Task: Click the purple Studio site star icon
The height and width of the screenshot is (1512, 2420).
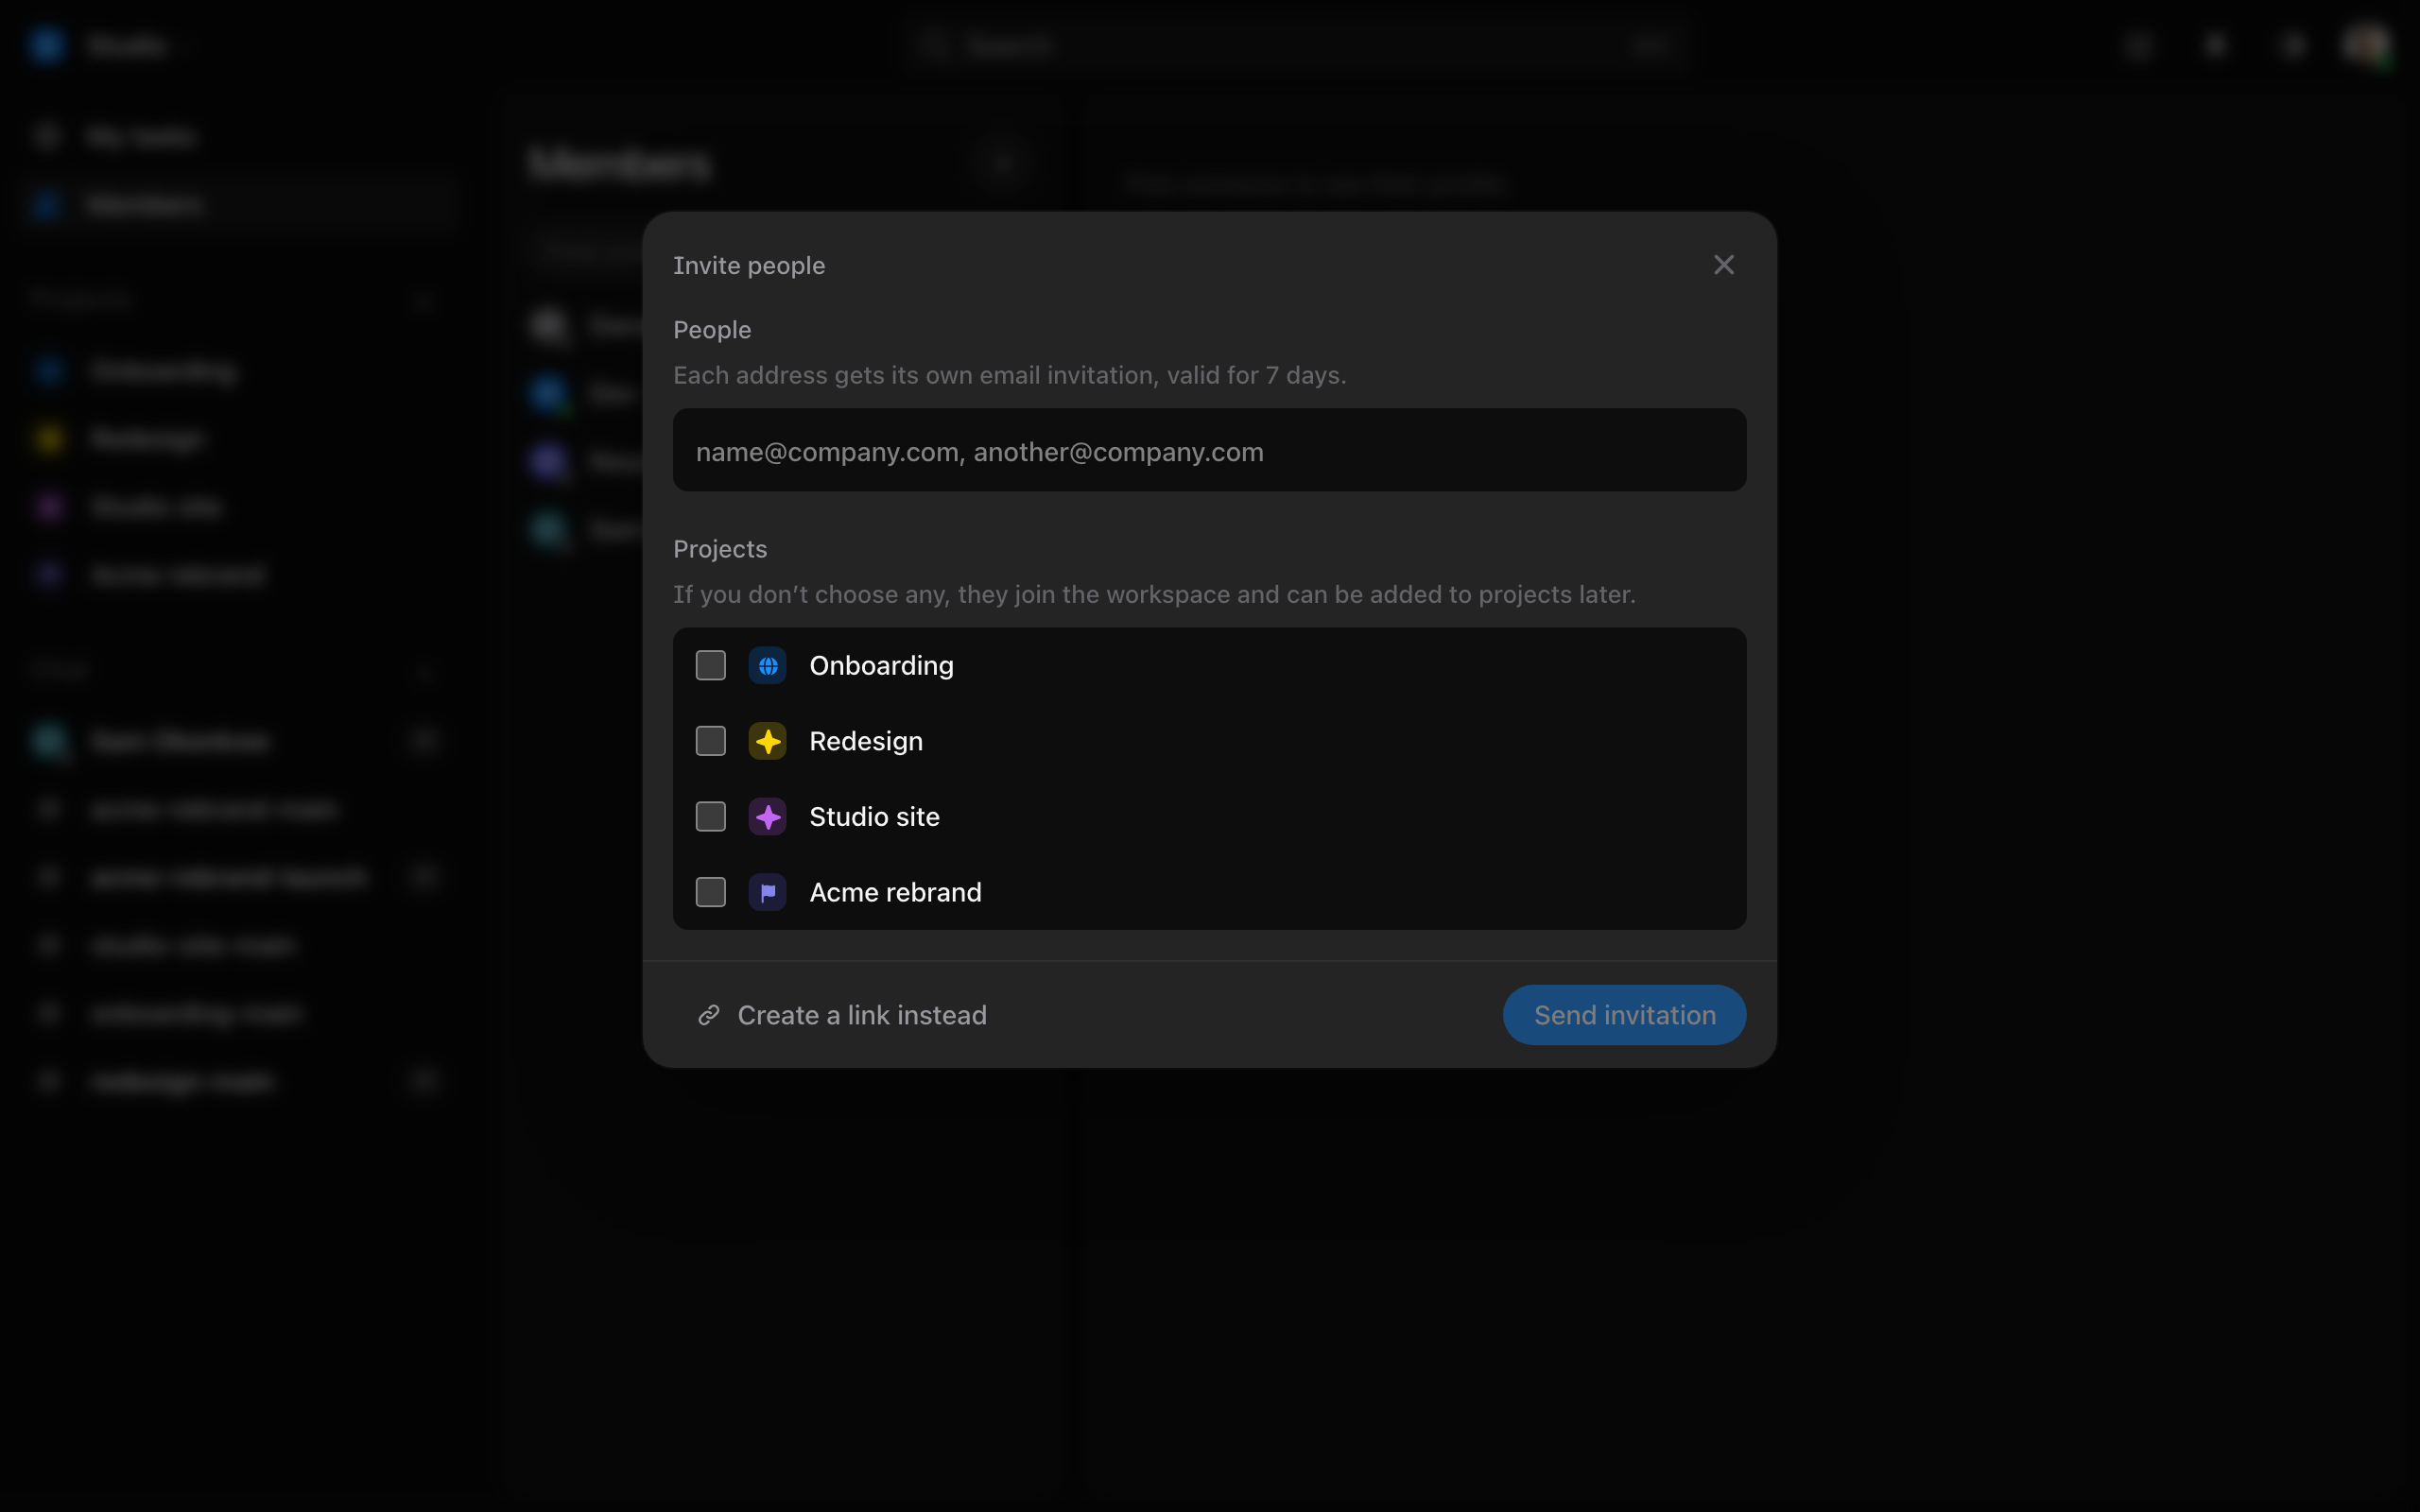Action: point(767,816)
